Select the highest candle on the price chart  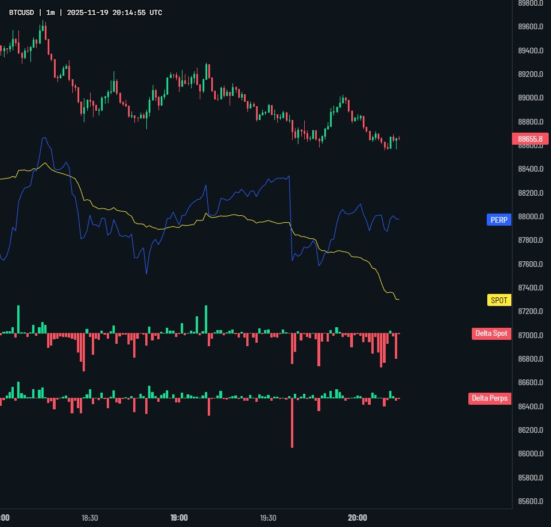42,24
